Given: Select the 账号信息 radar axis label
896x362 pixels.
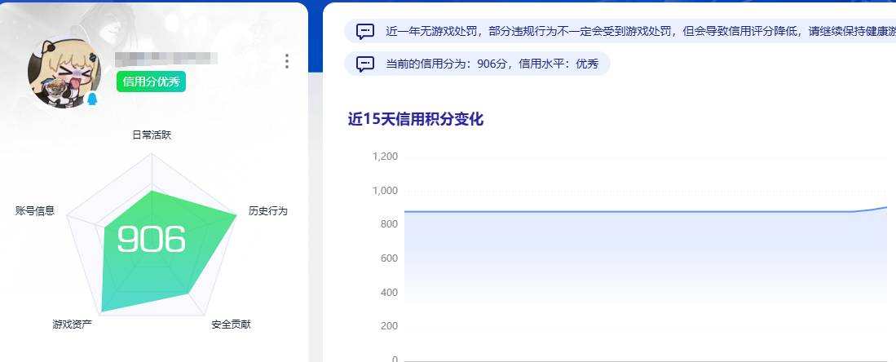Looking at the screenshot, I should (35, 211).
